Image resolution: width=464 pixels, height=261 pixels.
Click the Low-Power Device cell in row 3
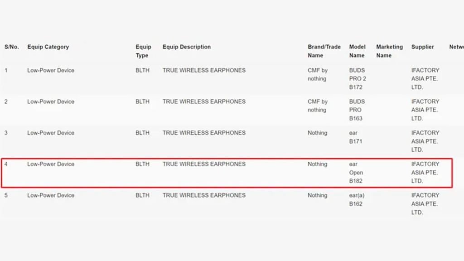[51, 133]
